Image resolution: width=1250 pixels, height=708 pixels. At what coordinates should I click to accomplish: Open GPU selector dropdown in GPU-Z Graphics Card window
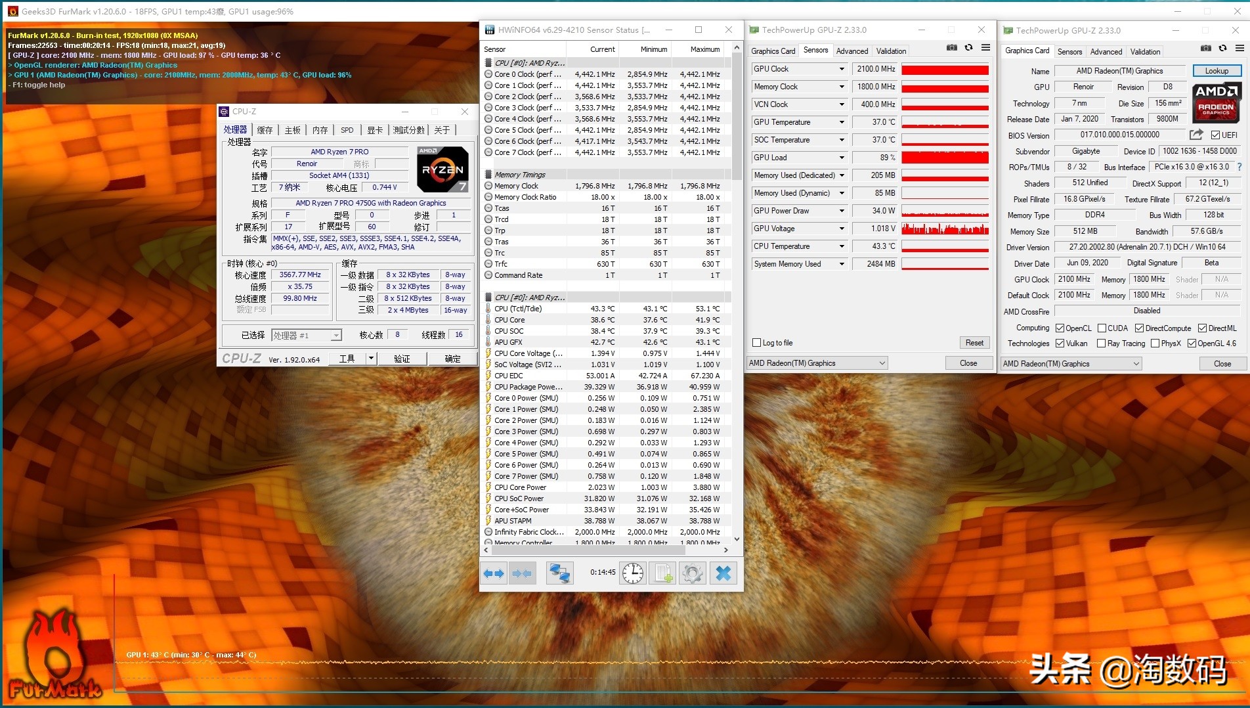point(1071,364)
